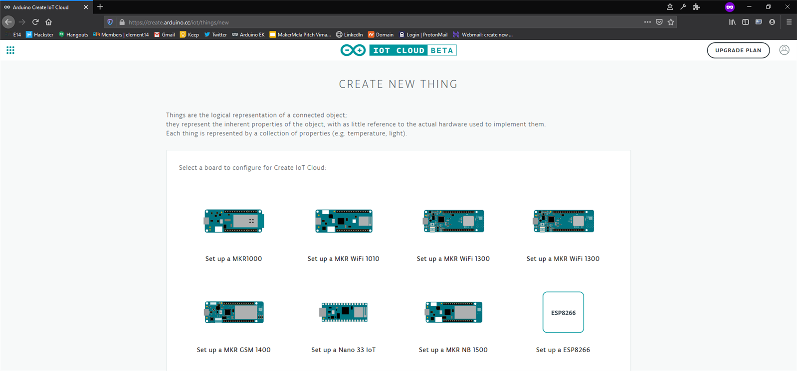797x371 pixels.
Task: Open the Arduino Create apps grid menu
Action: click(x=10, y=50)
